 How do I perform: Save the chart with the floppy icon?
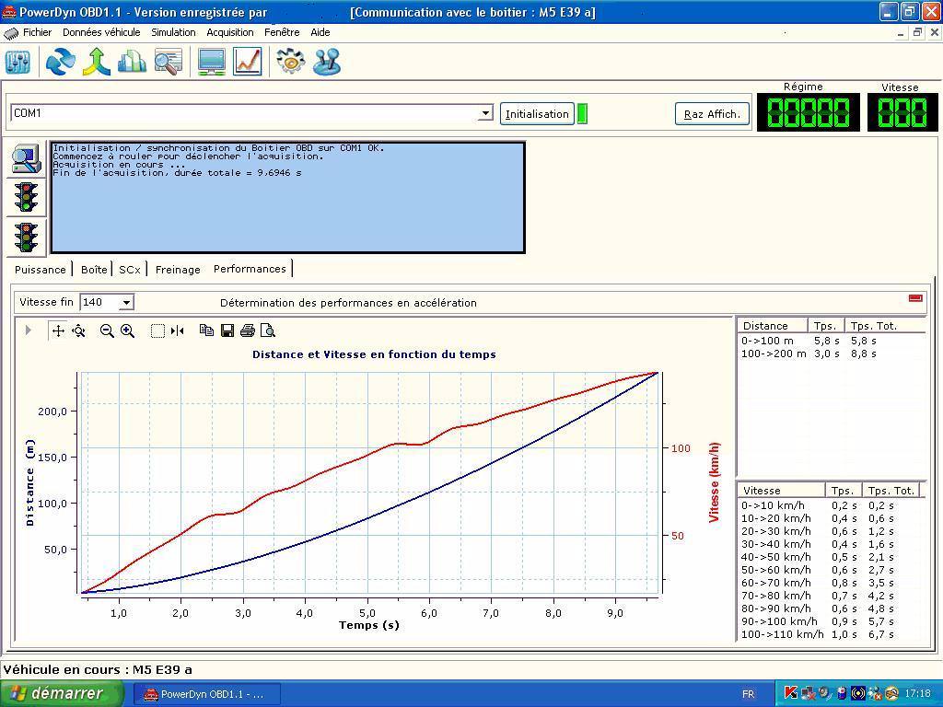click(x=227, y=330)
